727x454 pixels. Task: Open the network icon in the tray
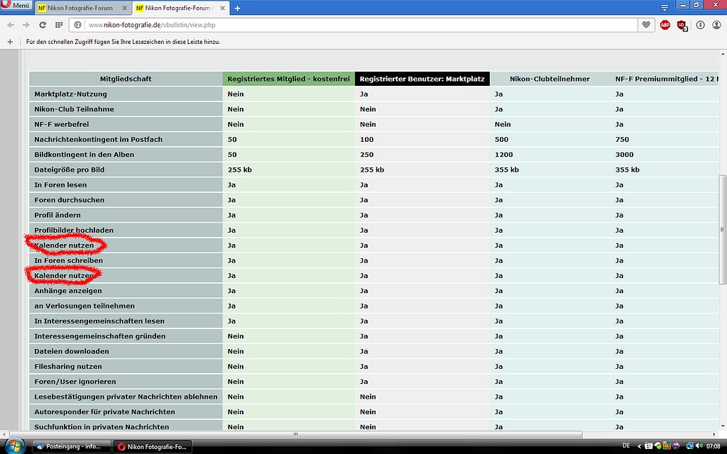tap(689, 446)
